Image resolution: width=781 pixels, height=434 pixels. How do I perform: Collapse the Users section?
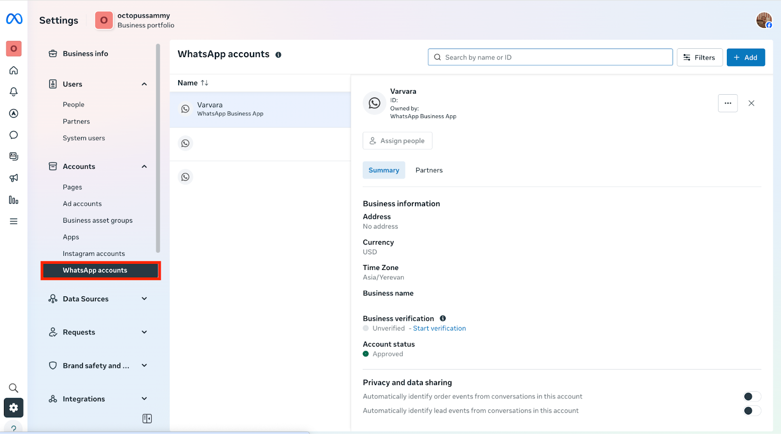click(x=144, y=84)
